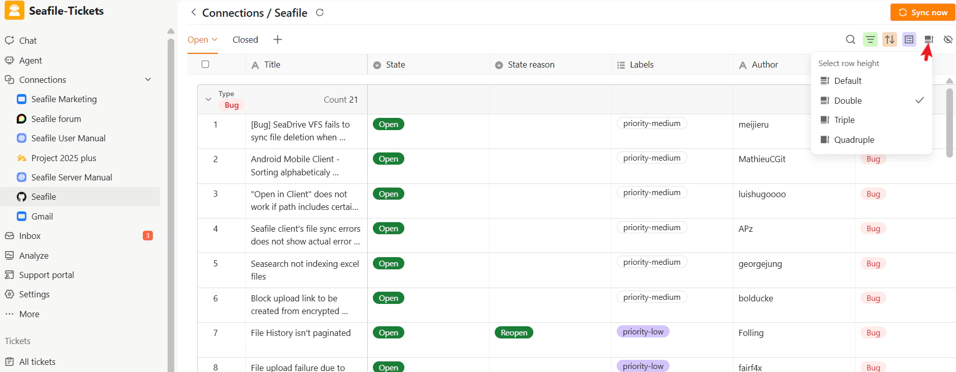The height and width of the screenshot is (372, 956).
Task: Open the search tool
Action: tap(850, 40)
